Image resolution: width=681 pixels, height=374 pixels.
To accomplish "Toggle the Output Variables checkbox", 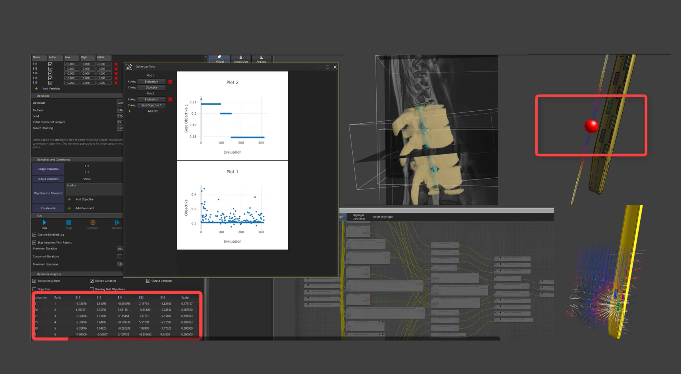I will 148,281.
